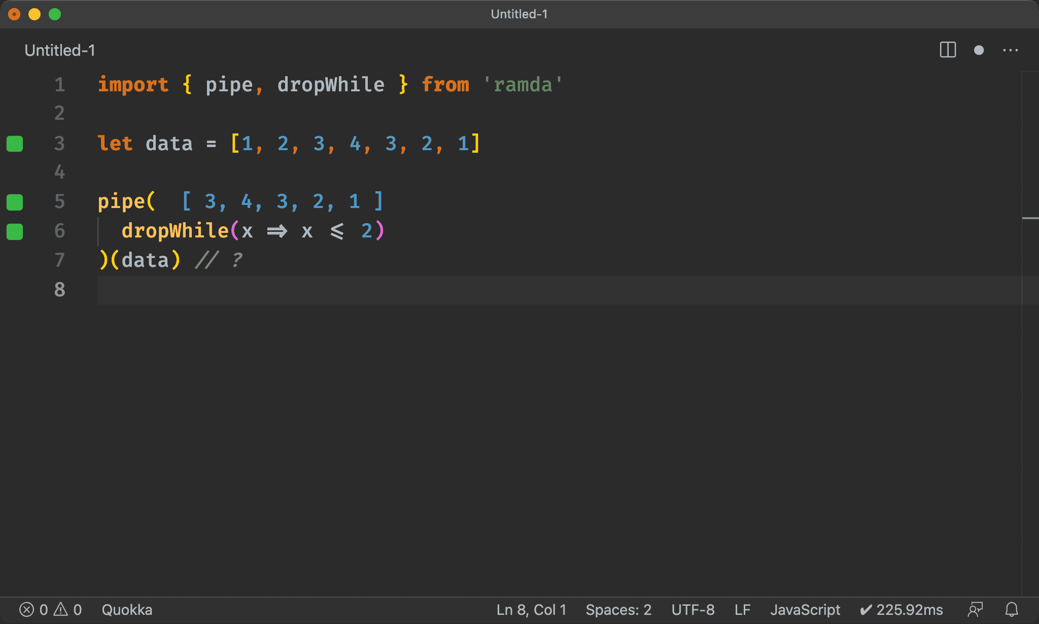Image resolution: width=1039 pixels, height=624 pixels.
Task: Click the window title Untitled-1
Action: click(x=519, y=14)
